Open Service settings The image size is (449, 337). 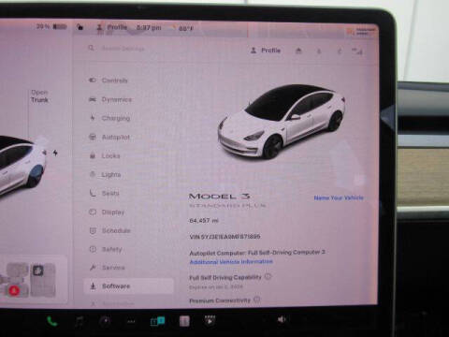click(108, 268)
